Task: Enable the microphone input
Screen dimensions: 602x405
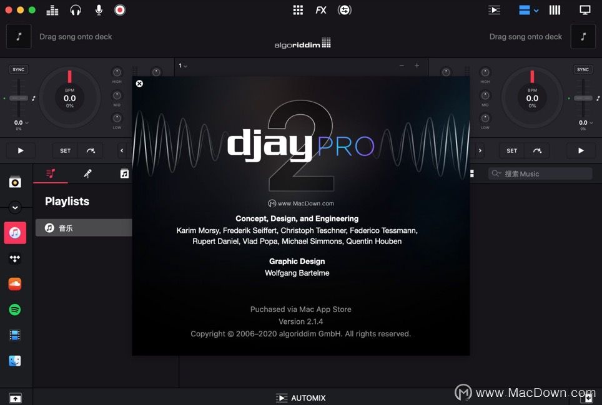Action: (99, 11)
